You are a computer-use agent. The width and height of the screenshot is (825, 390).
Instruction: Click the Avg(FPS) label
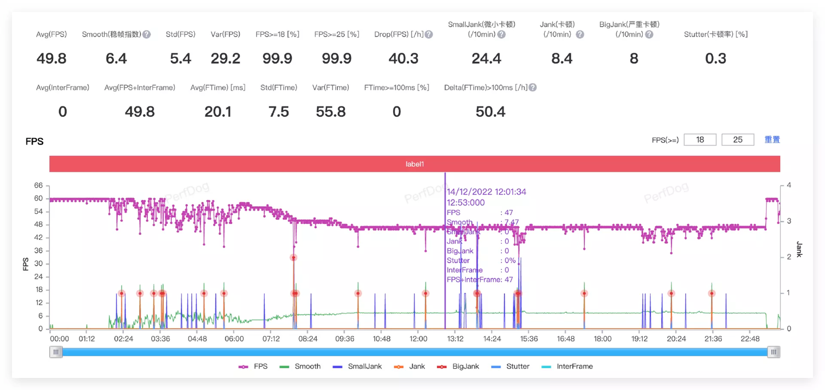[x=52, y=34]
